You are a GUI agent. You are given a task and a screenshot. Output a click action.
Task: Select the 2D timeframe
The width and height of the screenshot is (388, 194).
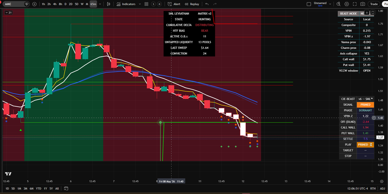70,4
